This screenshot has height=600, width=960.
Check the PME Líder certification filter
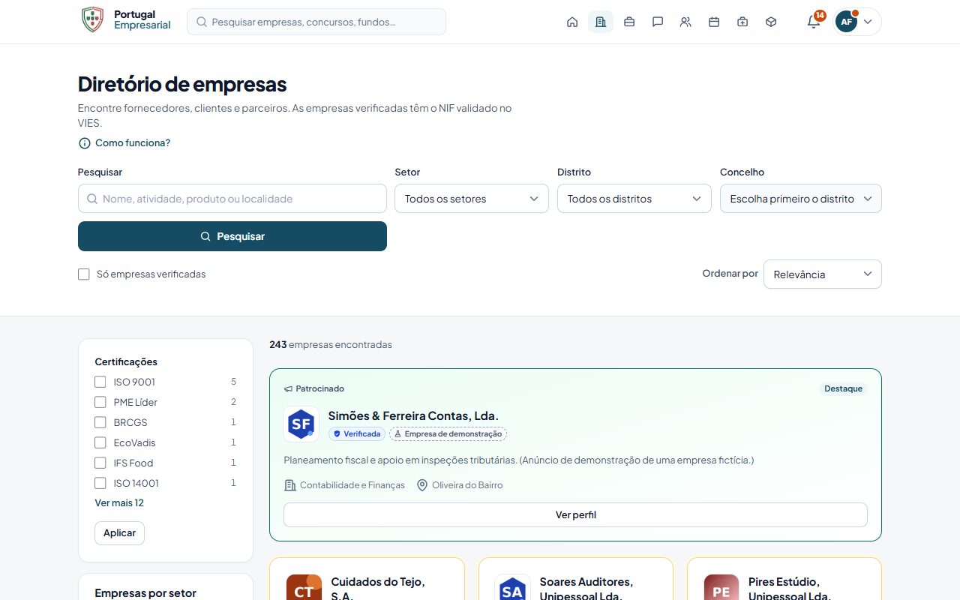coord(100,402)
